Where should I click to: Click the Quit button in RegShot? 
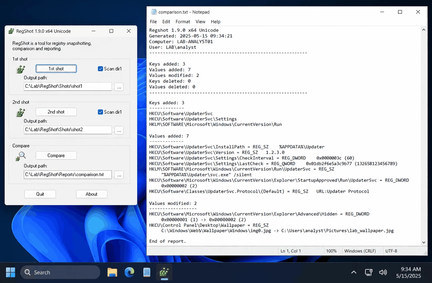click(40, 194)
